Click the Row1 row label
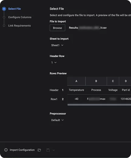This screenshot has width=131, height=158. coord(54,99)
